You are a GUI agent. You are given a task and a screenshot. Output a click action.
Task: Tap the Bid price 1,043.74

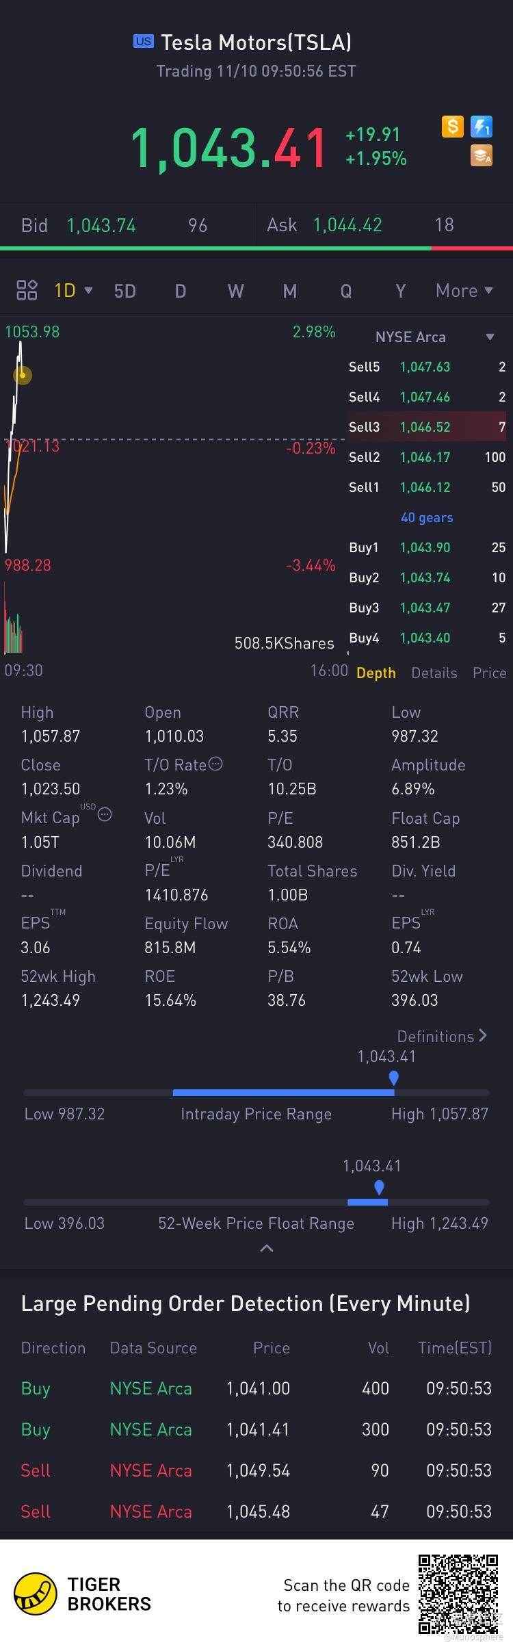click(101, 225)
